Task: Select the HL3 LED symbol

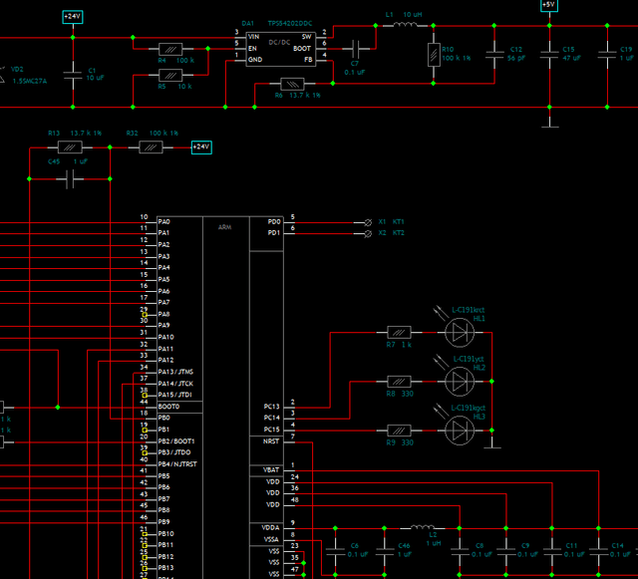Action: point(459,429)
